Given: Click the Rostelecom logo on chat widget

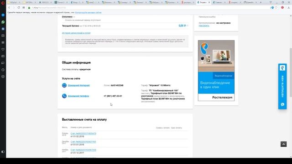Looking at the screenshot, I should (282, 68).
